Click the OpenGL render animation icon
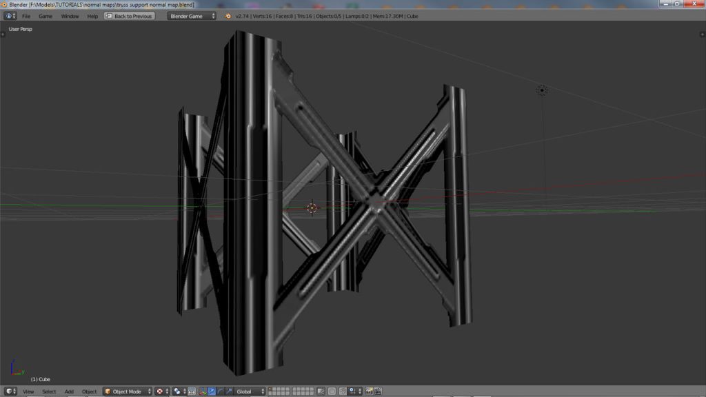706x397 pixels. tap(377, 391)
